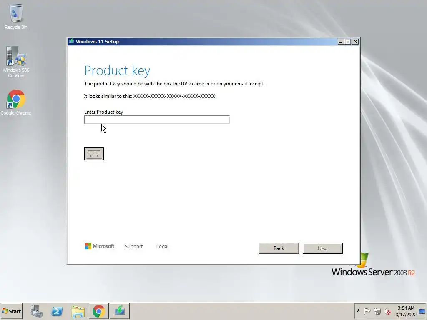Click the greyed-out Next button

(323, 248)
